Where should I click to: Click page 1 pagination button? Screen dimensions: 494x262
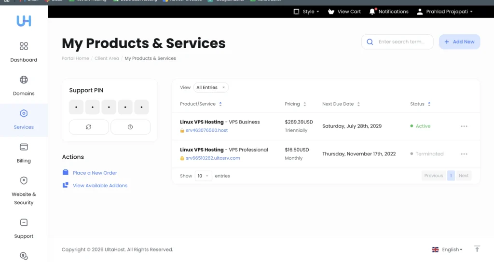point(451,176)
